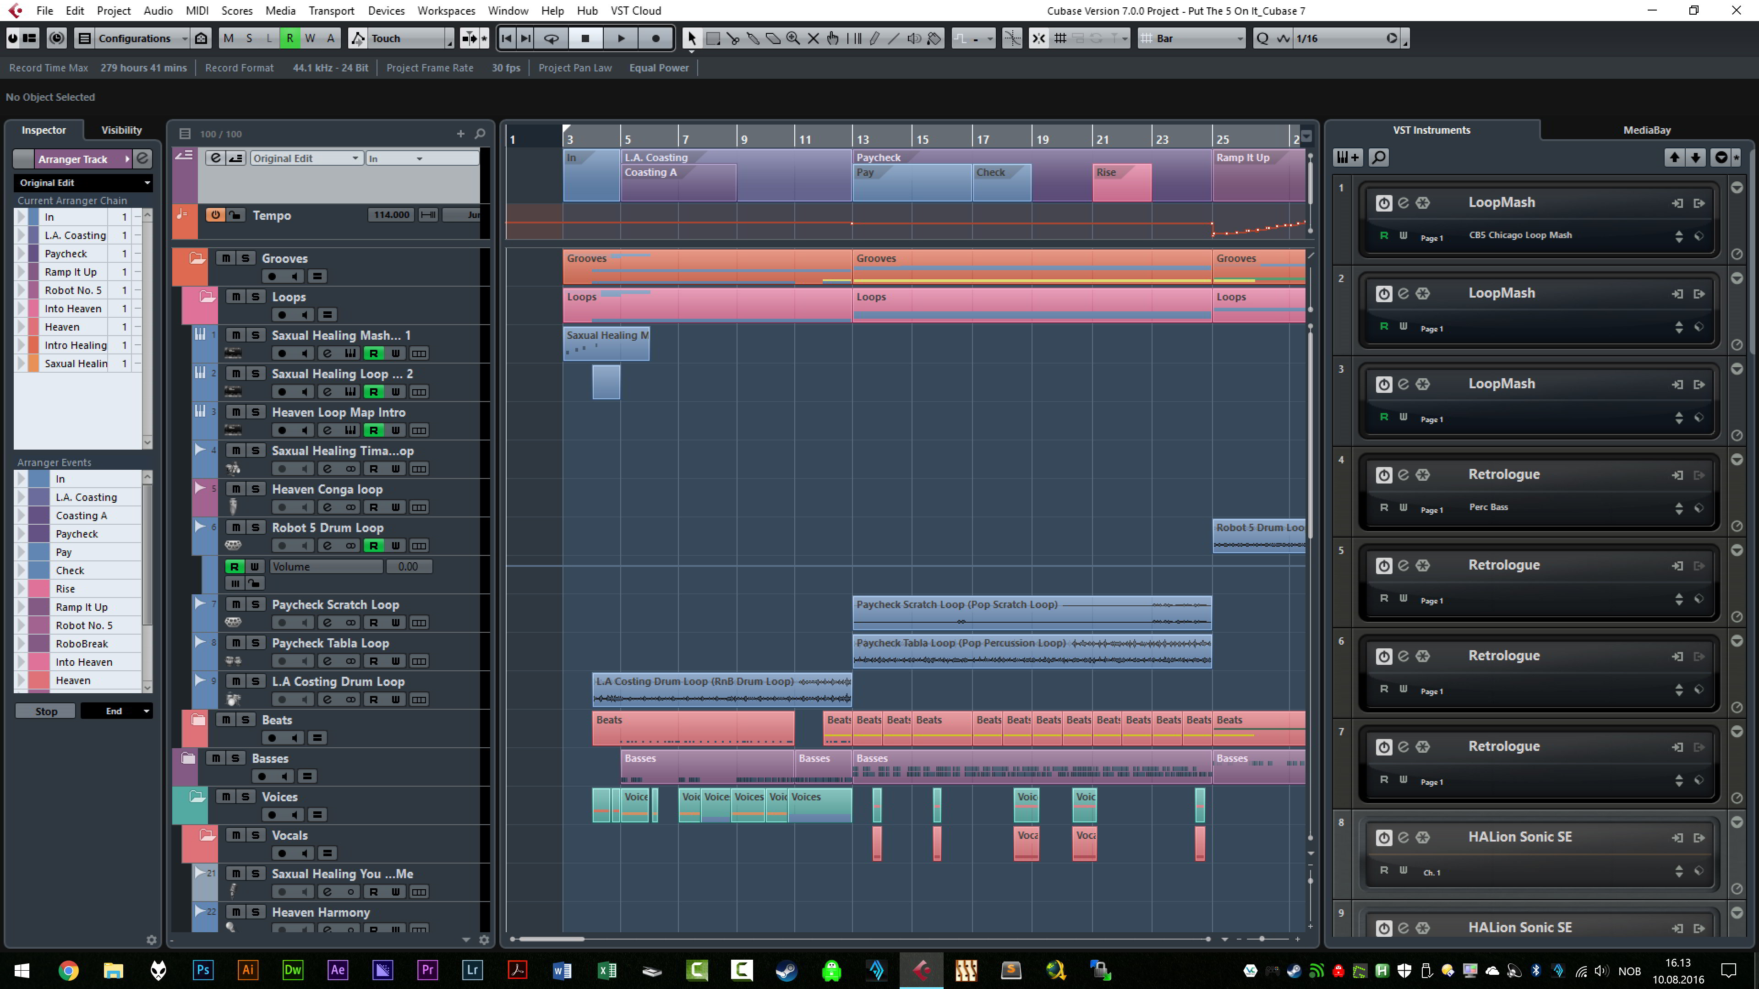This screenshot has height=989, width=1759.
Task: Click the transport Record button
Action: [x=656, y=38]
